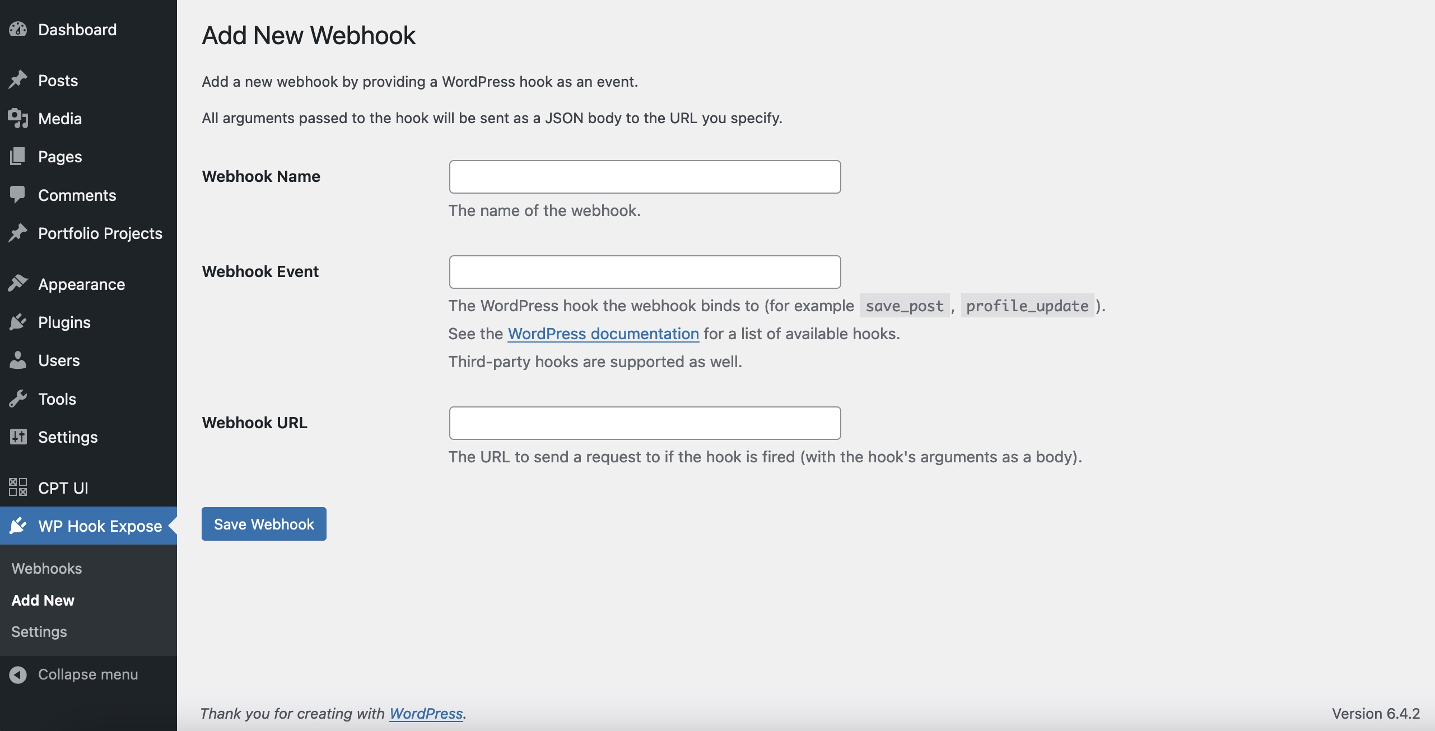
Task: Open the WordPress documentation link
Action: click(603, 334)
